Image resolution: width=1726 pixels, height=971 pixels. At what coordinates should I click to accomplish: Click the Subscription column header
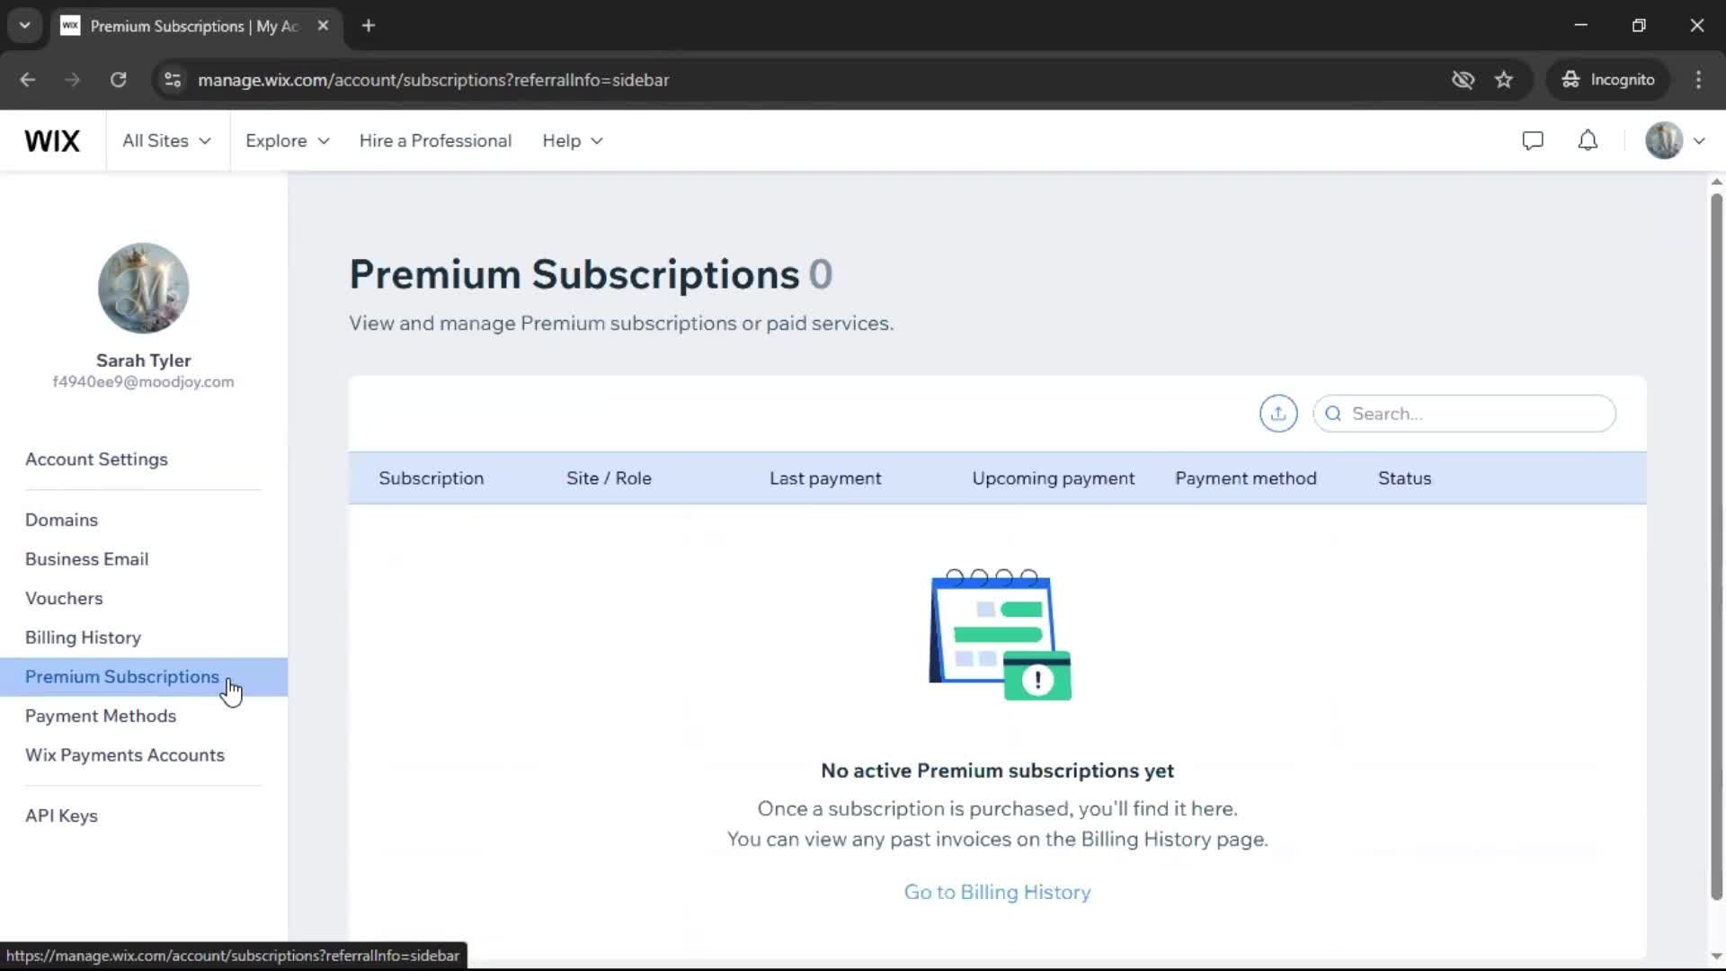[431, 478]
